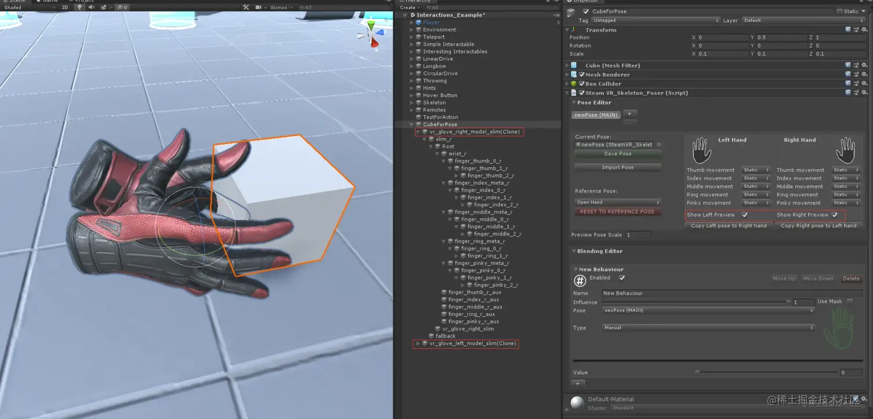Click the scene camera settings icon
The height and width of the screenshot is (419, 873).
click(258, 8)
